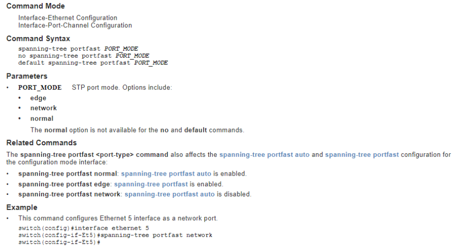Viewport: 457px width, 247px height.
Task: Click the bold PORT_MODE parameter name
Action: [40, 88]
